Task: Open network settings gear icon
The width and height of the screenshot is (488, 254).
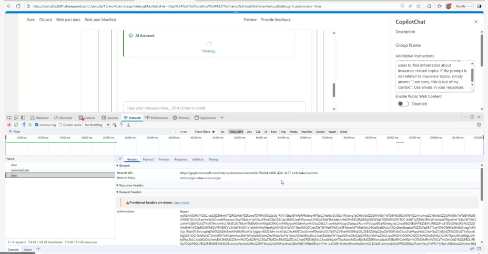Action: [x=479, y=125]
